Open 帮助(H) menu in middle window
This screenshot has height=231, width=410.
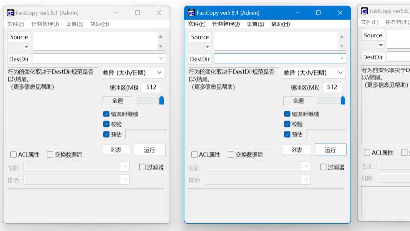click(280, 24)
